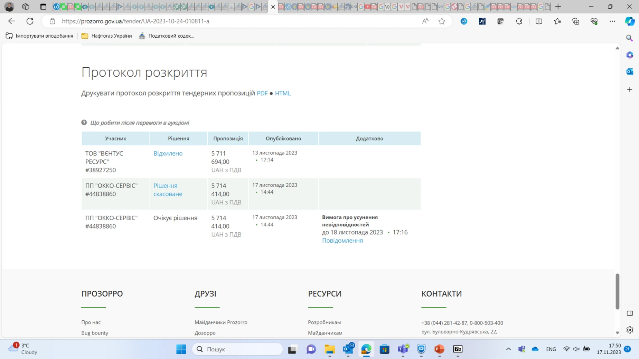The width and height of the screenshot is (639, 359).
Task: Open the Settings and more menu
Action: pyautogui.click(x=613, y=21)
